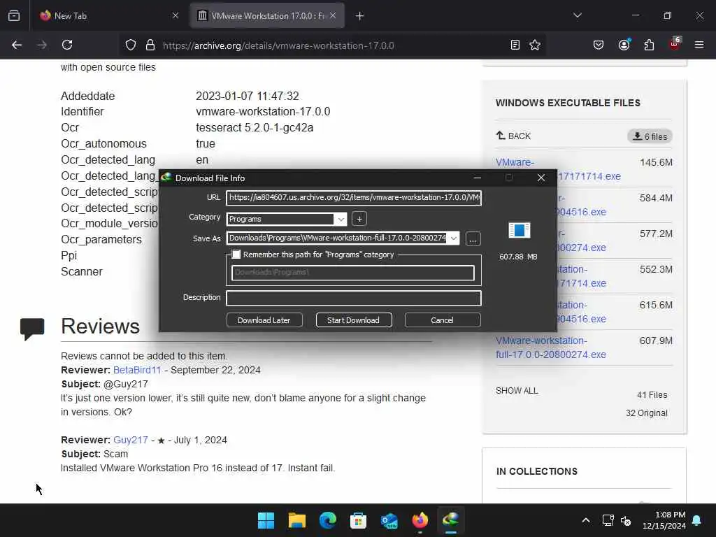Show hidden system tray icons chevron
This screenshot has height=537, width=716.
coord(586,520)
